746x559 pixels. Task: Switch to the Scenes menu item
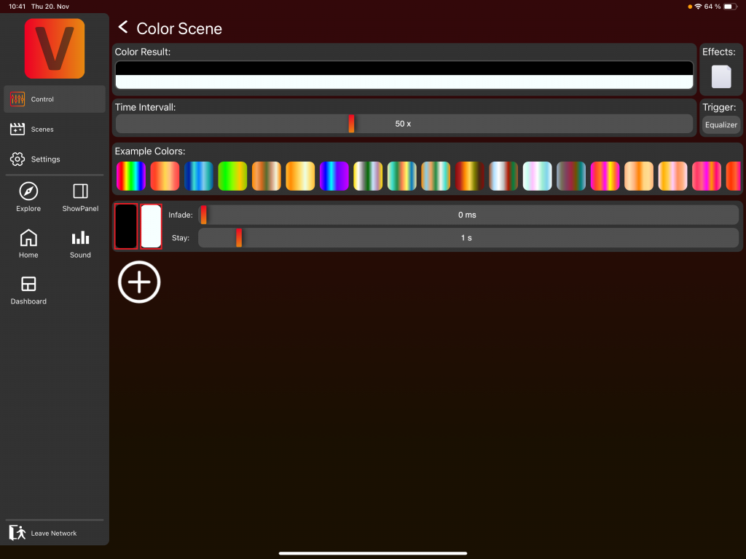(55, 129)
